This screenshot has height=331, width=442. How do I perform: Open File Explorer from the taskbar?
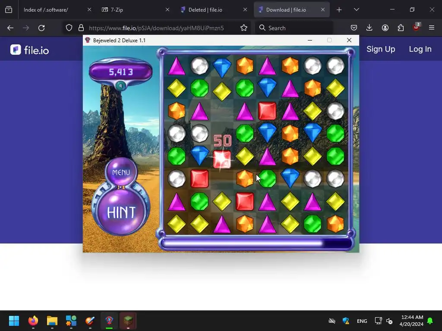52,321
